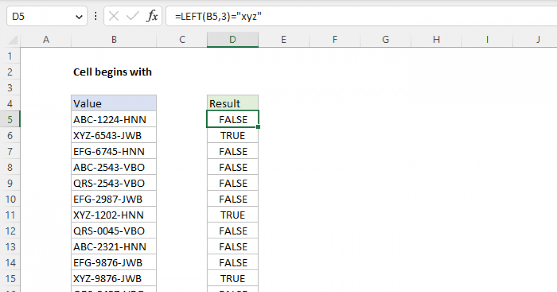Select column J header
The image size is (557, 292).
tap(538, 40)
